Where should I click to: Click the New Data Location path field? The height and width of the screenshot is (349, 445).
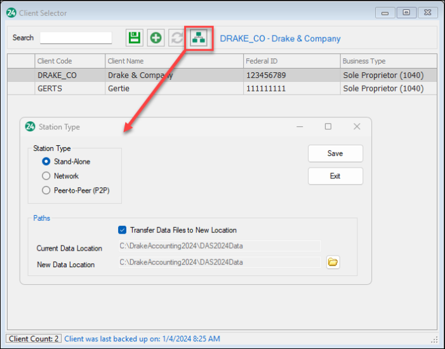pos(220,262)
